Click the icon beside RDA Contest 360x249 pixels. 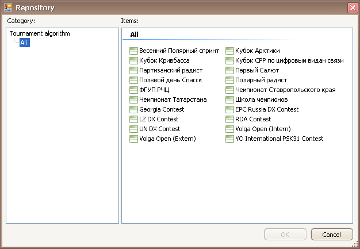click(x=230, y=119)
